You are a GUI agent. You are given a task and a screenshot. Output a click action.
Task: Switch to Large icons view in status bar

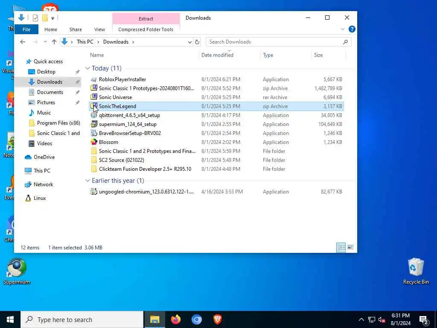tap(350, 247)
